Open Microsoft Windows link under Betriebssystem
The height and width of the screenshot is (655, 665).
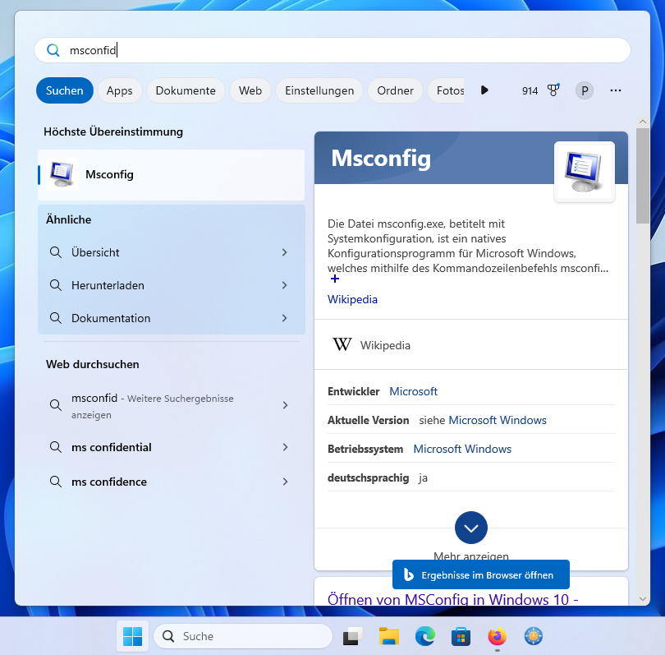pyautogui.click(x=462, y=449)
